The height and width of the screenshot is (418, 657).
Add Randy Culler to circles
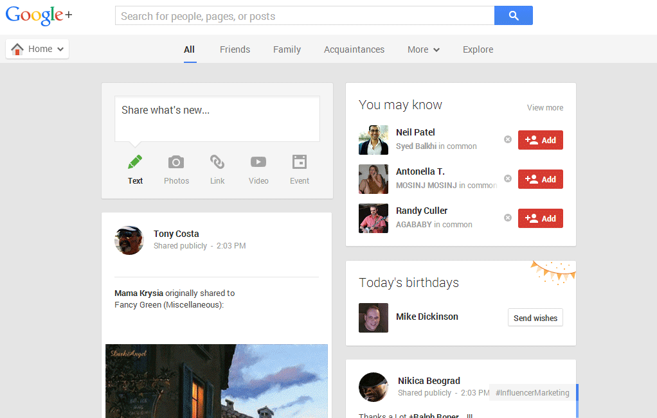[x=541, y=218]
